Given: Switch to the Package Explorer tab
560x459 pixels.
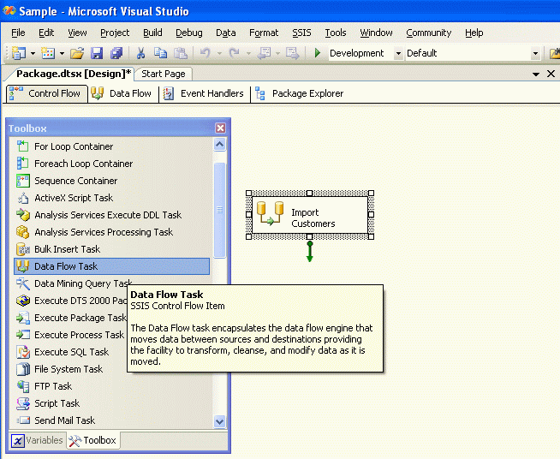Looking at the screenshot, I should coord(300,93).
